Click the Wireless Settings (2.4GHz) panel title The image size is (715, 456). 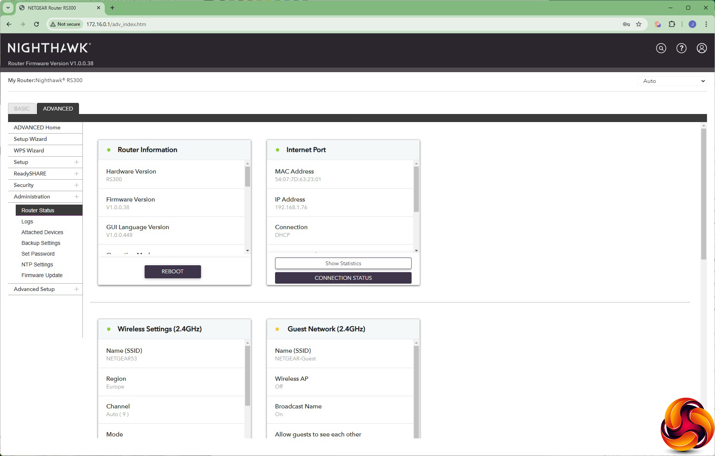point(160,329)
